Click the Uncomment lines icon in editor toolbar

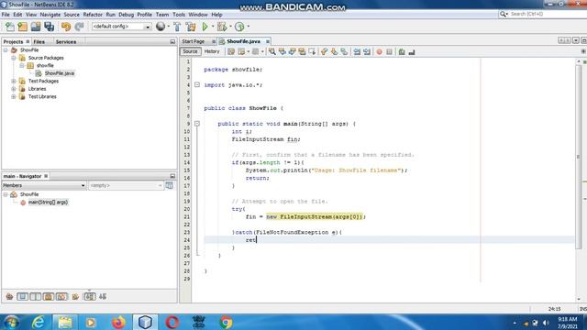412,52
